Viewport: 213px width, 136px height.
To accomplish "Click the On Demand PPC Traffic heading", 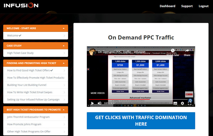I will 141,37.
